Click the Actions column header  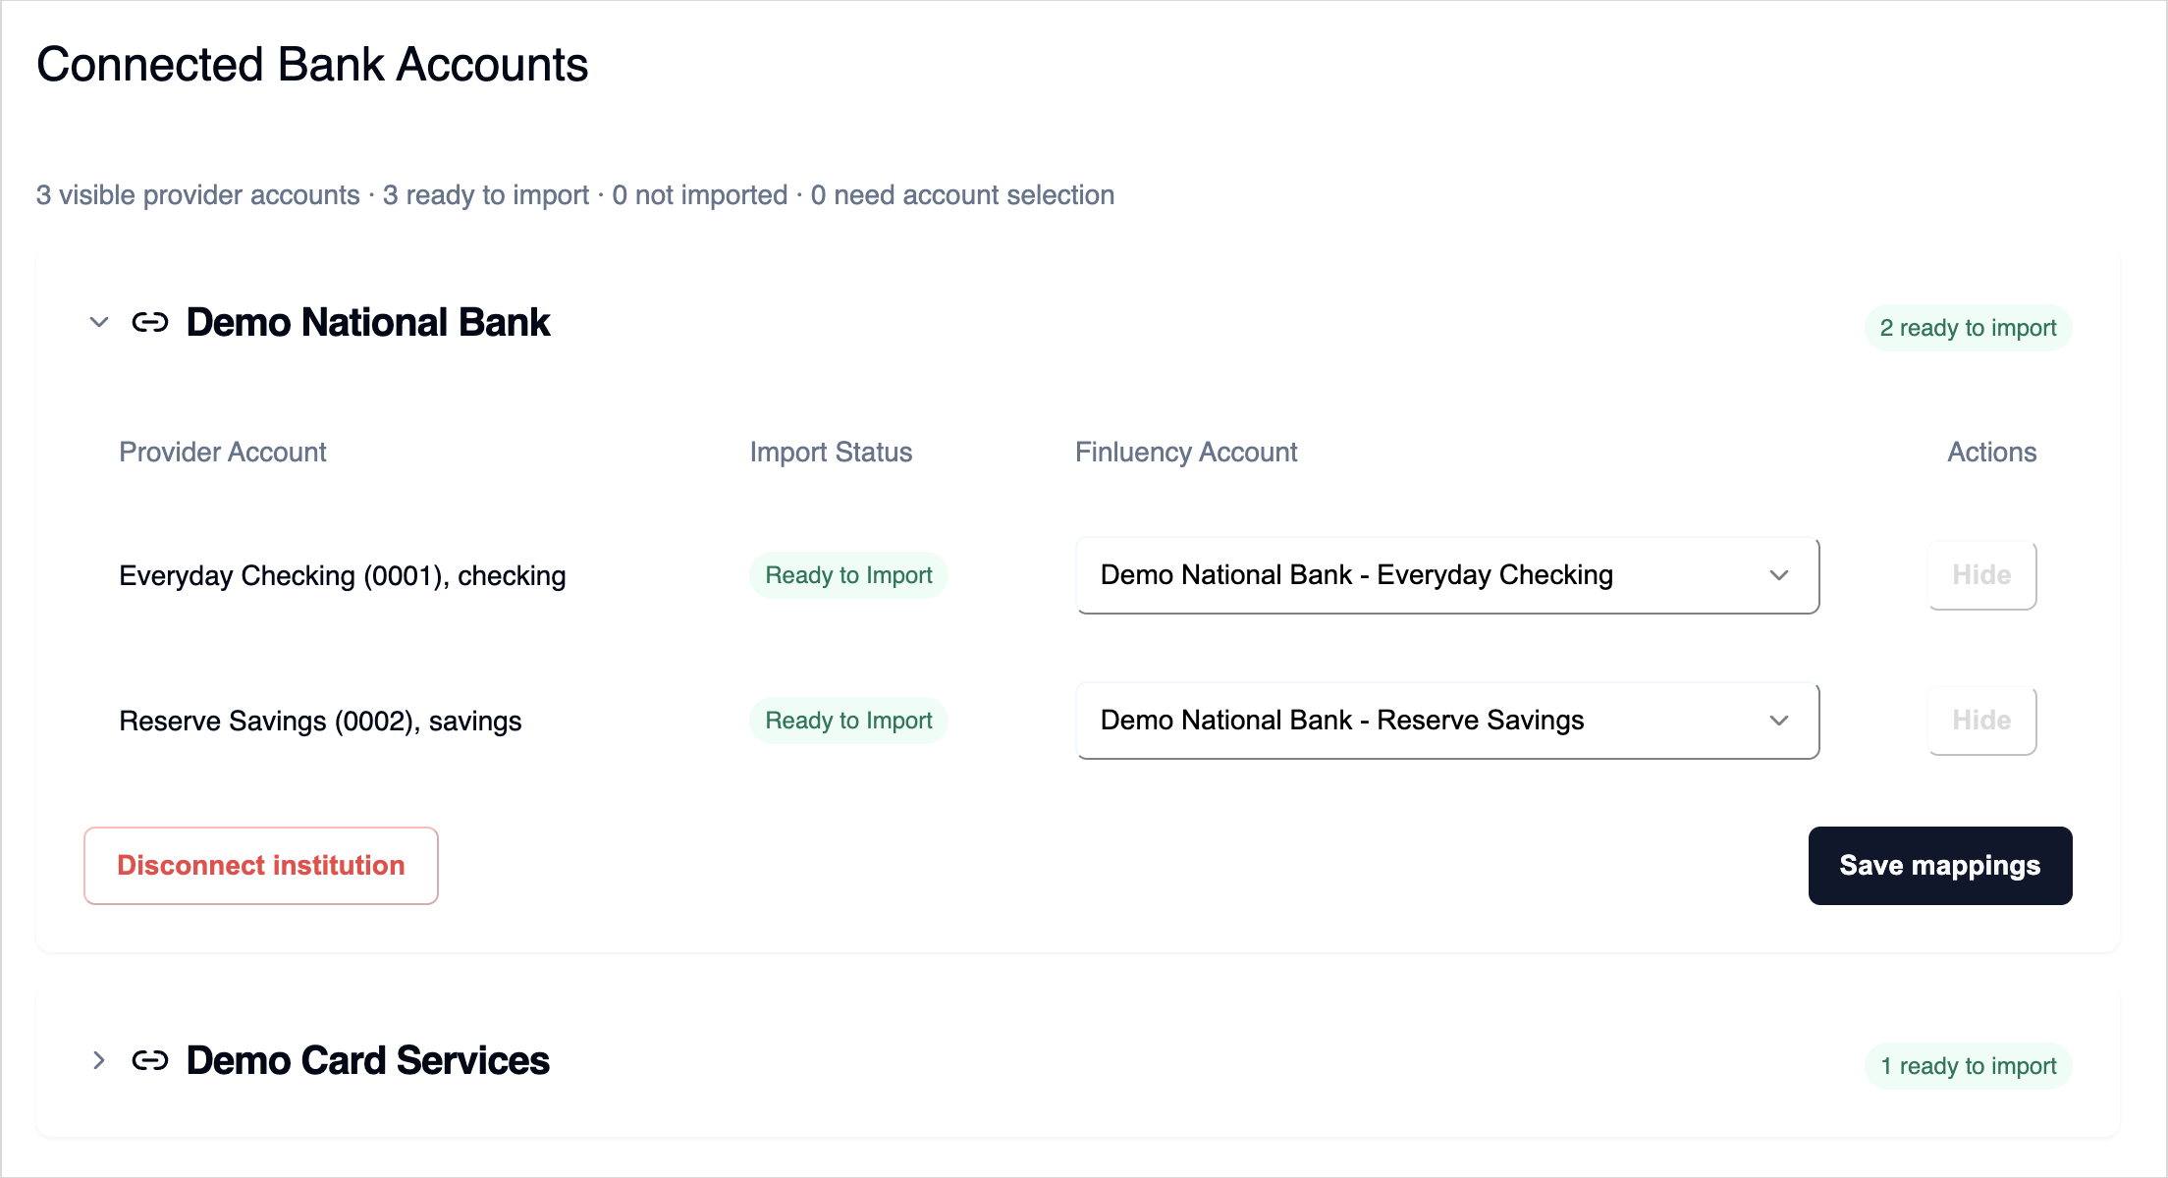click(1992, 452)
